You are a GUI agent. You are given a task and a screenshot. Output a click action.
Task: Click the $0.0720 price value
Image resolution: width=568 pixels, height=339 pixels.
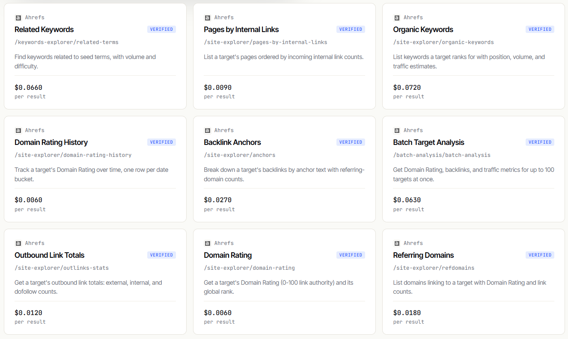coord(407,88)
